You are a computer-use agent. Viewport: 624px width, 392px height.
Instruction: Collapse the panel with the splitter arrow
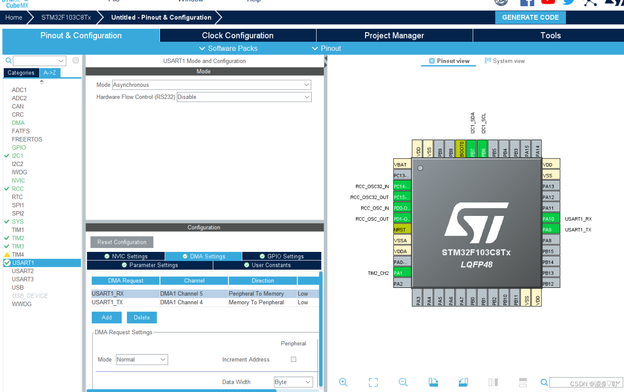click(x=326, y=59)
